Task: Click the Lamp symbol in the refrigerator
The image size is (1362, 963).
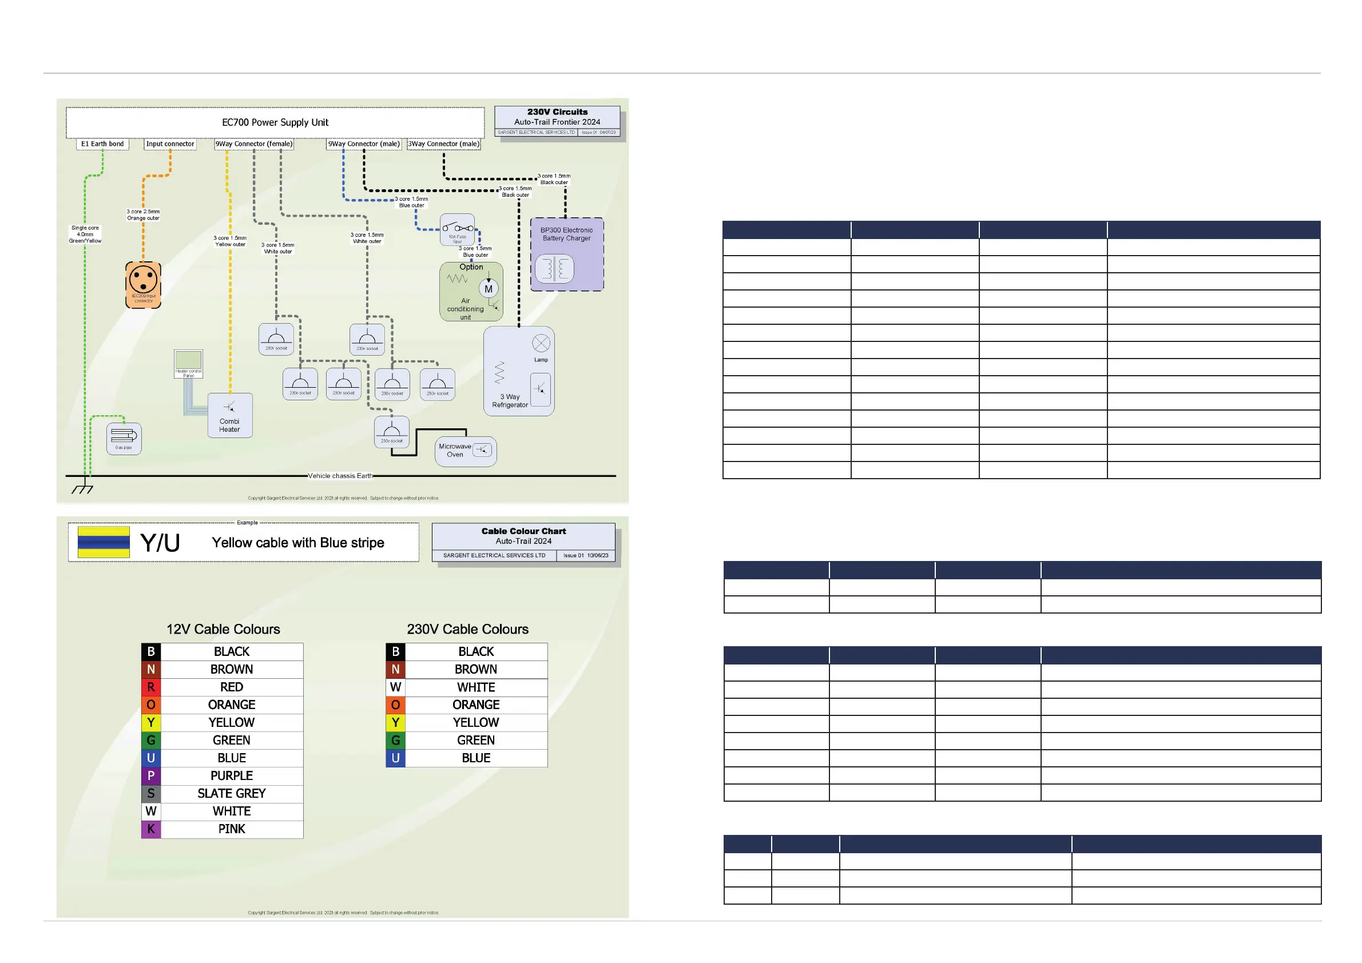Action: click(541, 343)
